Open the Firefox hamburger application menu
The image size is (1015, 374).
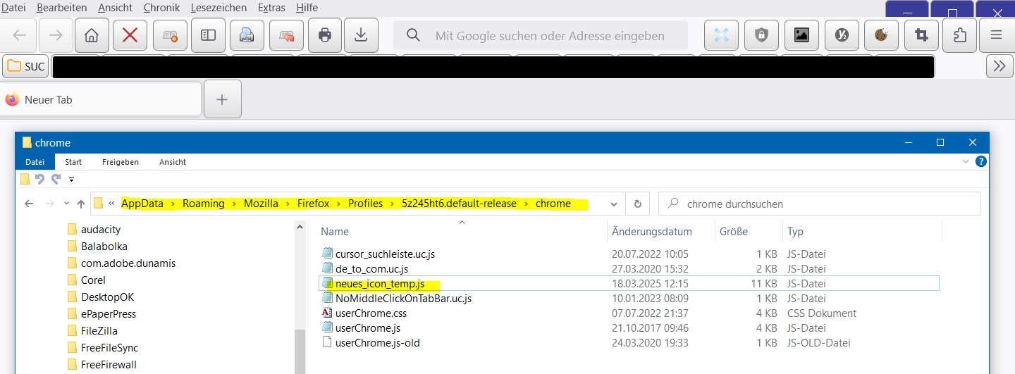996,35
